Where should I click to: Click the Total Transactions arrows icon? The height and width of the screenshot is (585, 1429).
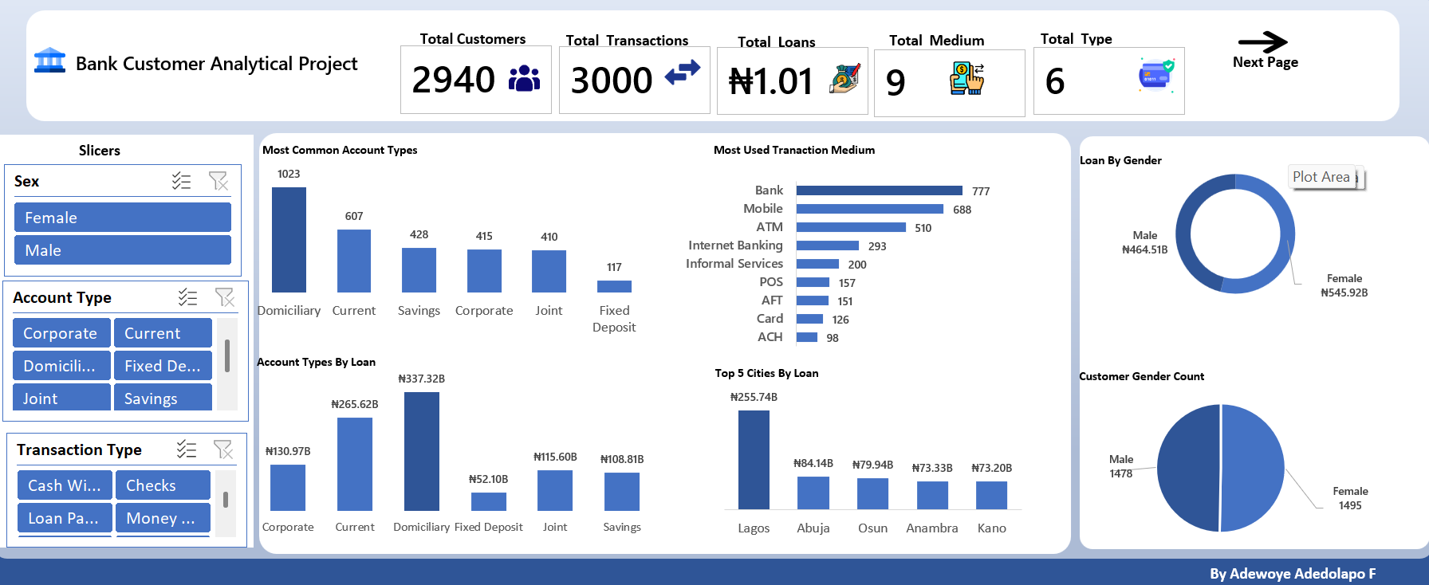[x=683, y=73]
